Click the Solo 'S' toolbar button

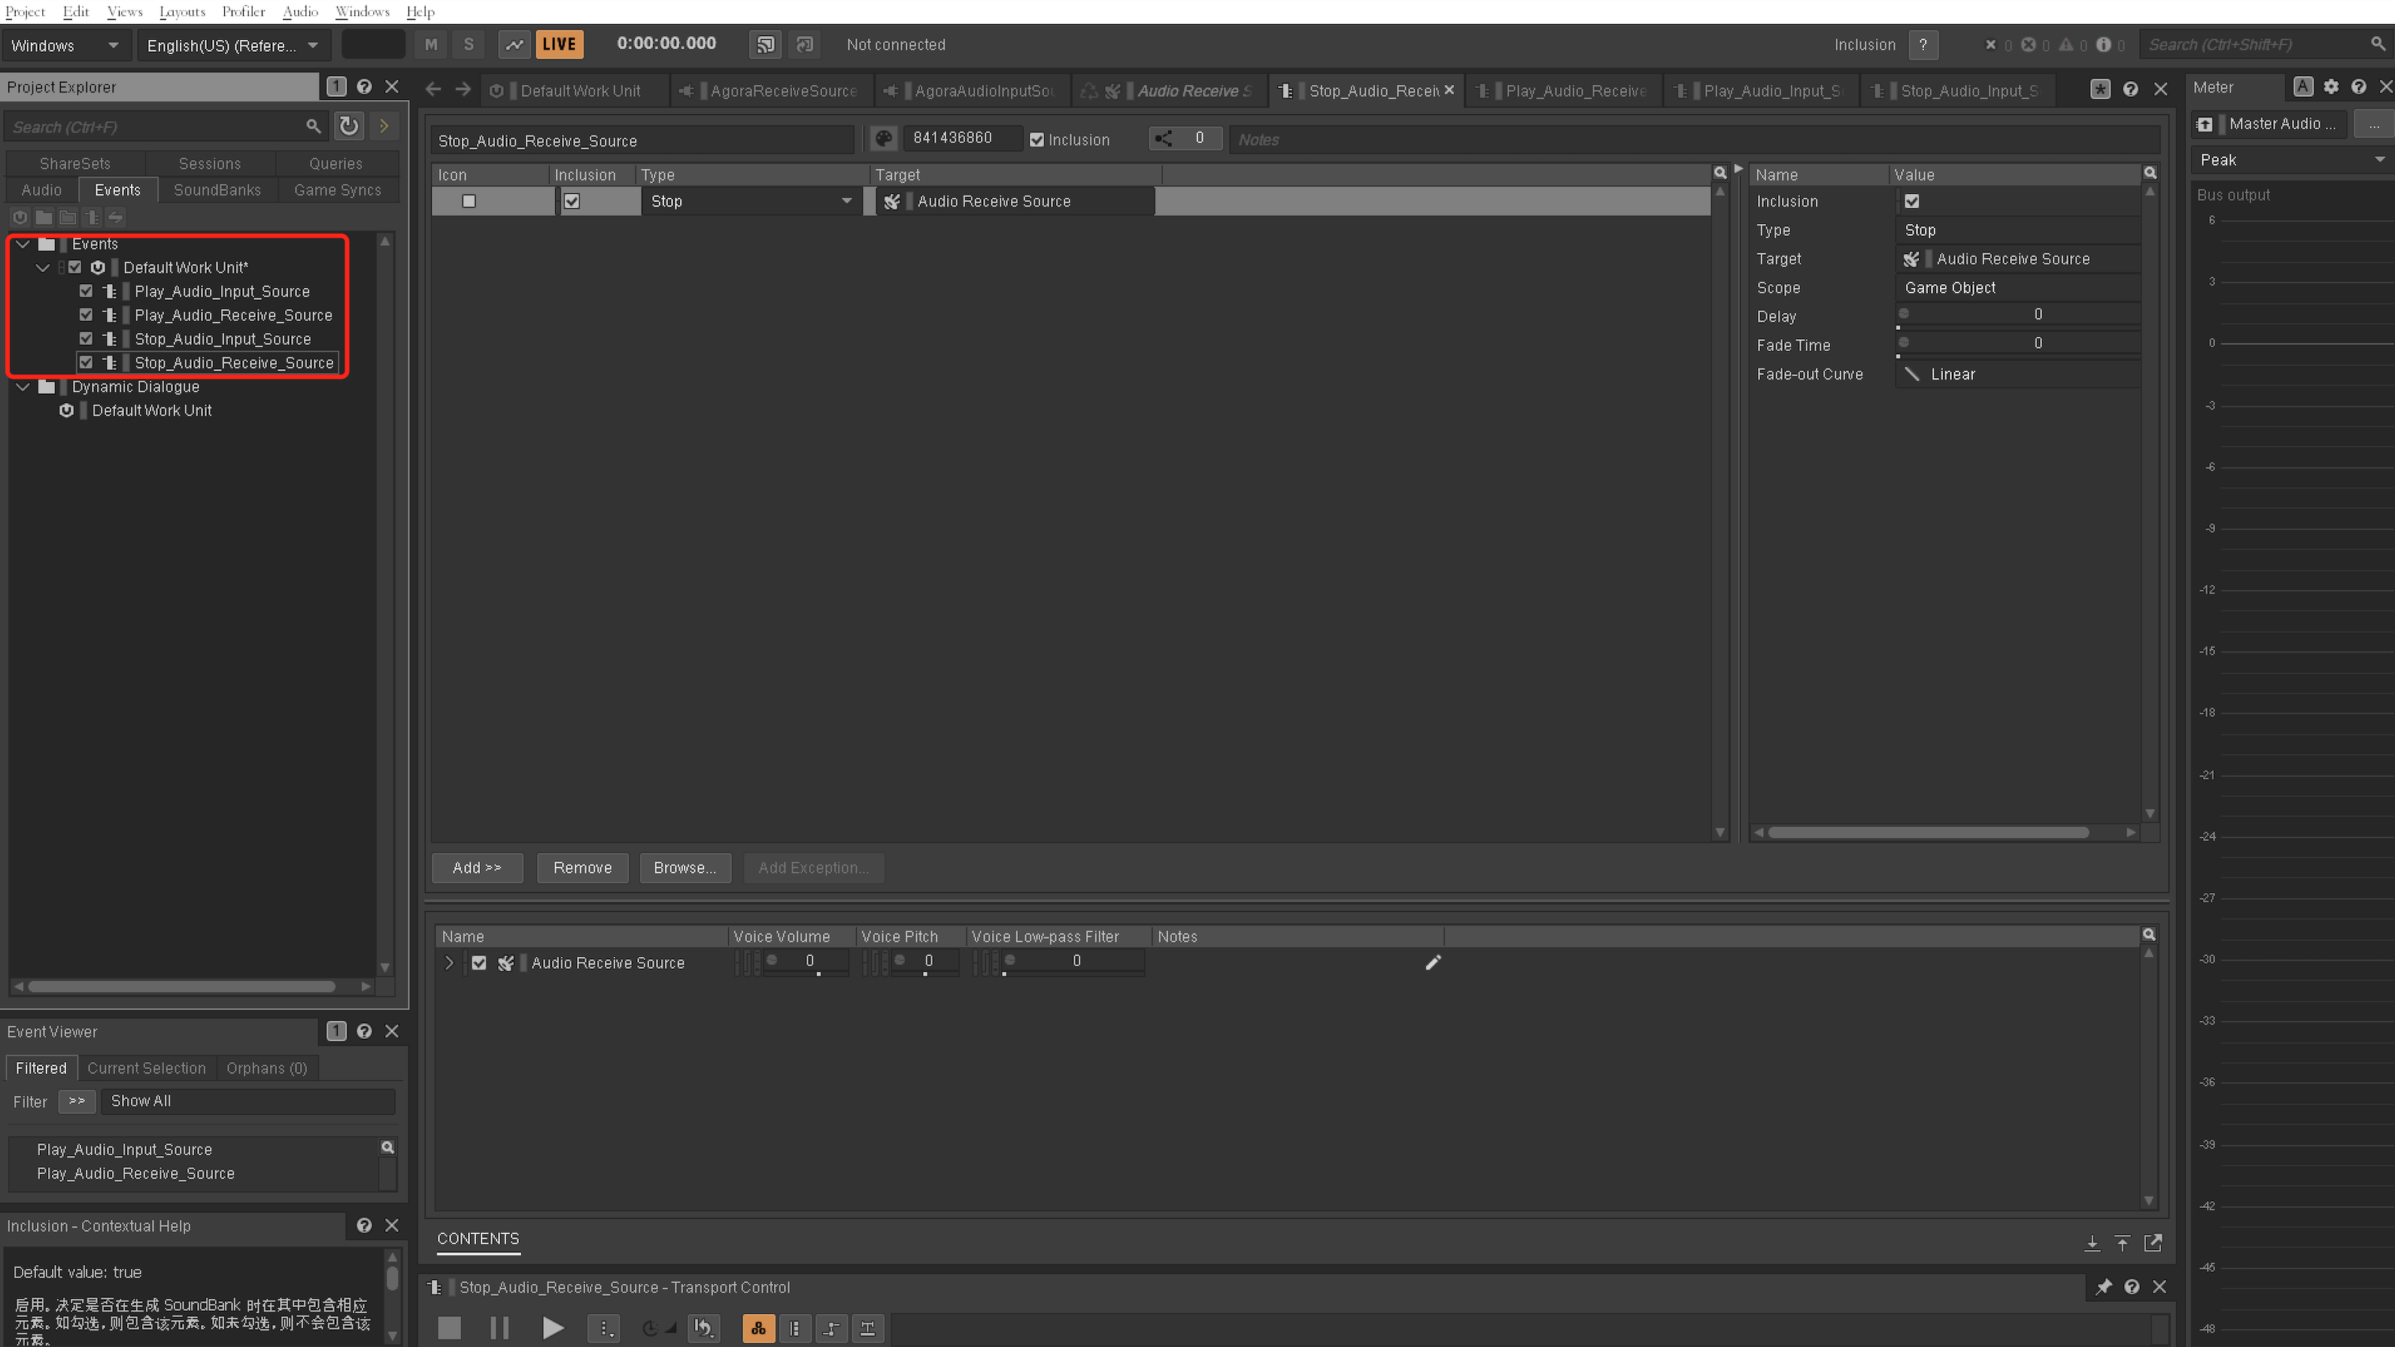[469, 44]
